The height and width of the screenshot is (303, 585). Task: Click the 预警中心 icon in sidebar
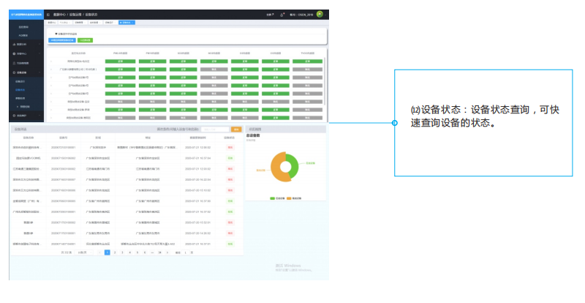[x=14, y=53]
